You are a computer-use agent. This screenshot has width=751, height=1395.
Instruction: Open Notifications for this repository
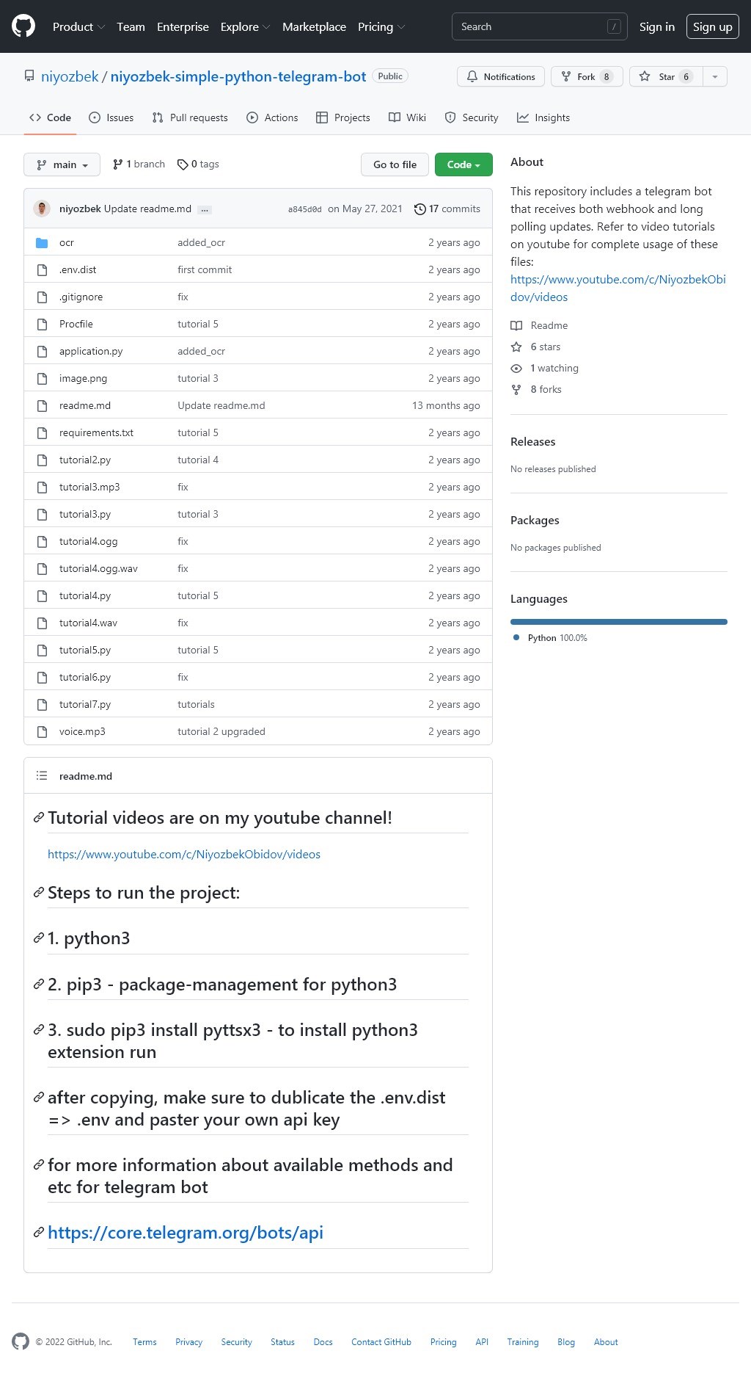click(501, 76)
